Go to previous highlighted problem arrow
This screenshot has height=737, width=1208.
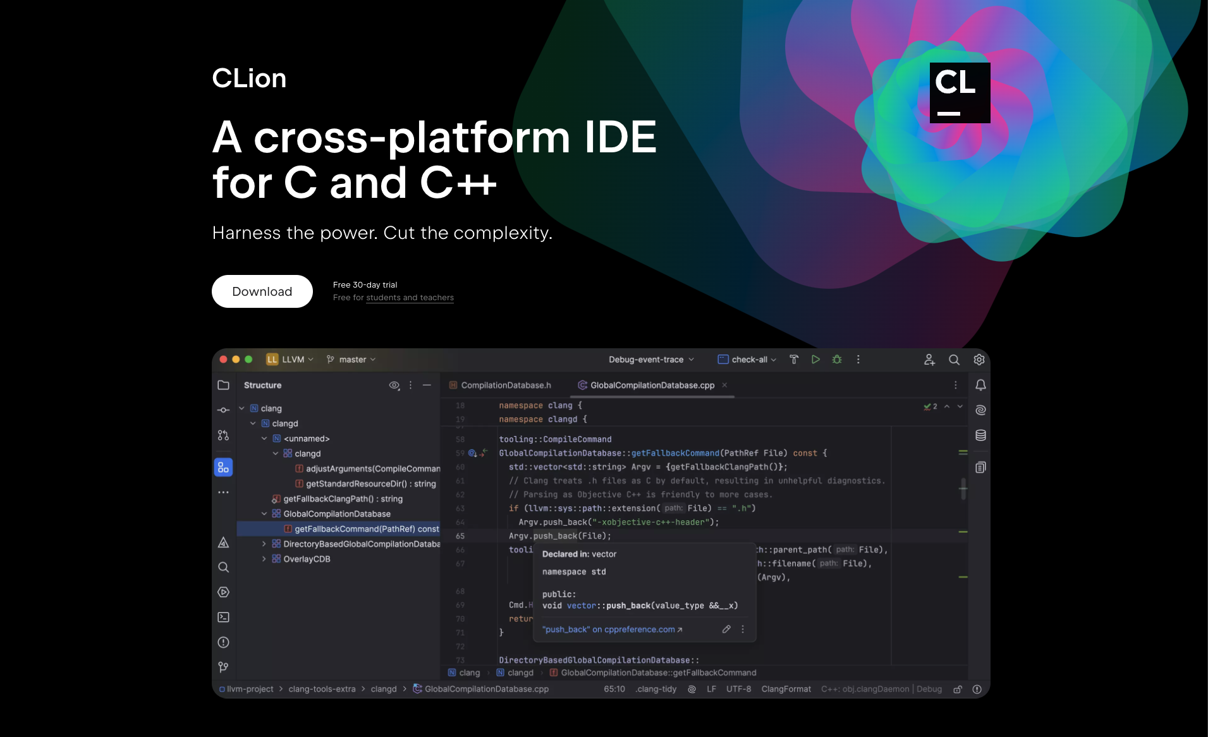click(947, 406)
